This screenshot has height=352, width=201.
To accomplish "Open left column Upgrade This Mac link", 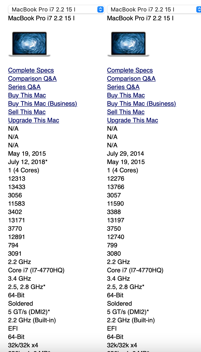I will [x=34, y=120].
